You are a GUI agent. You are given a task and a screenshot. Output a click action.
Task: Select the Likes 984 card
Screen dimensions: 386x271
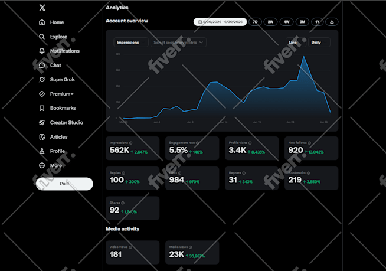192,178
